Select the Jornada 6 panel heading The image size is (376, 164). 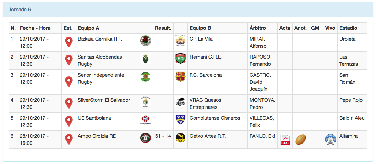20,10
